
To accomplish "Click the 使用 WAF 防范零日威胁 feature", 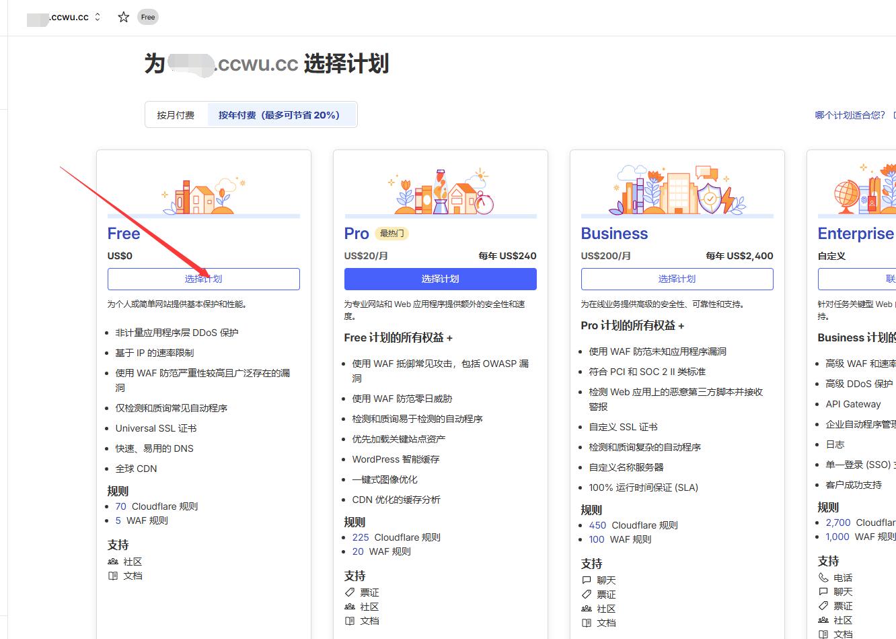I will coord(402,399).
